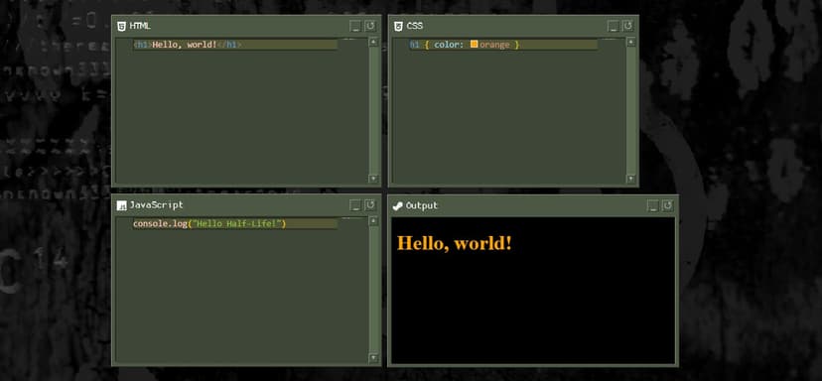Reset the CSS window with refresh icon
The width and height of the screenshot is (822, 381).
pos(628,26)
